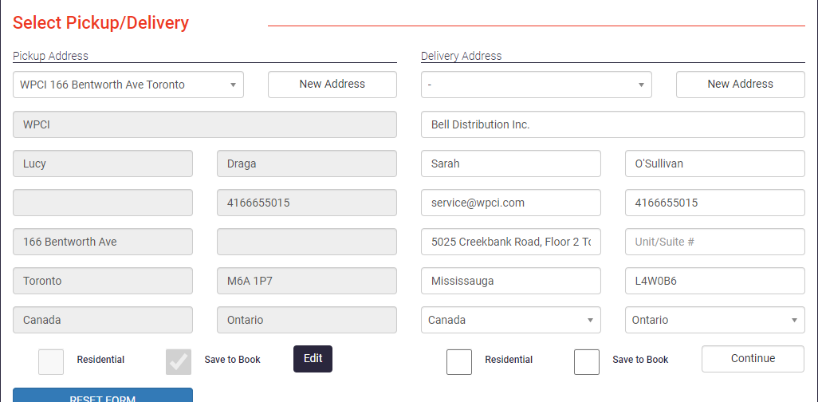The height and width of the screenshot is (402, 818).
Task: Check the delivery Save to Book box
Action: [587, 362]
